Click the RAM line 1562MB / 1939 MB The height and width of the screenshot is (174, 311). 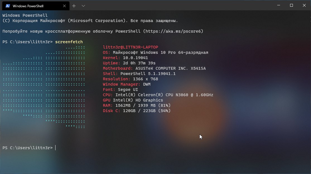click(137, 105)
